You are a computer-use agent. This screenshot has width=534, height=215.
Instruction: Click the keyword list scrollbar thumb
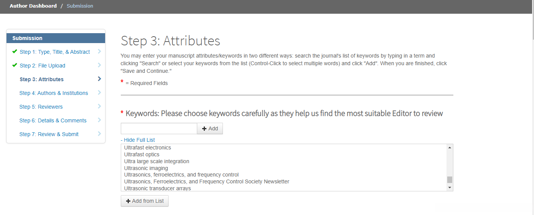tap(450, 180)
